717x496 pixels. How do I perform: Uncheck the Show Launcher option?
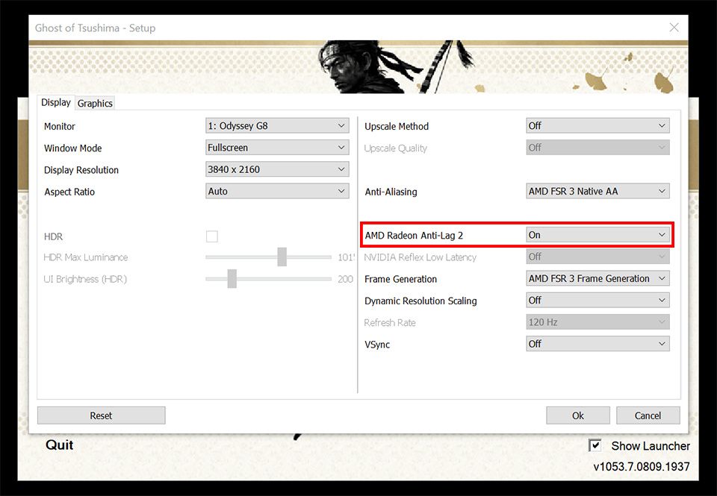[x=595, y=445]
